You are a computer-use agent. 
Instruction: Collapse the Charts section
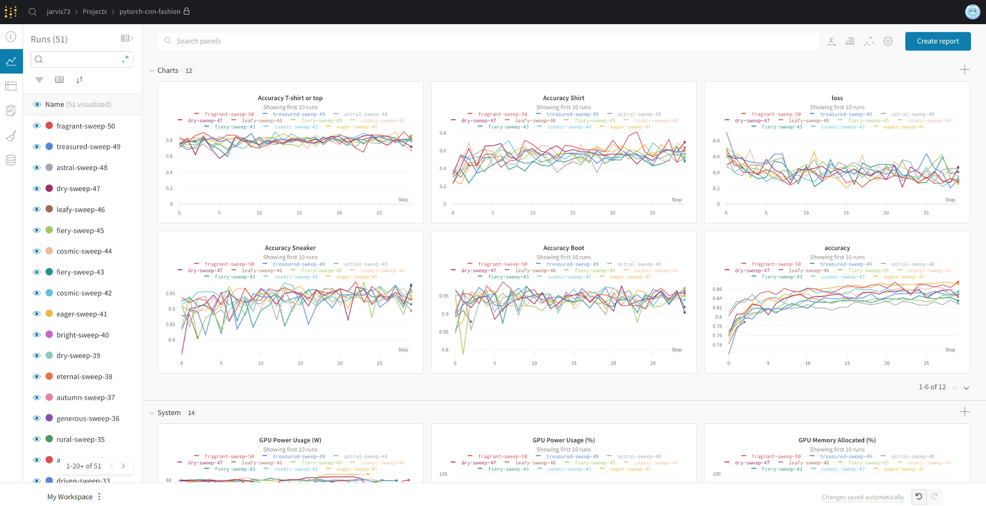151,71
